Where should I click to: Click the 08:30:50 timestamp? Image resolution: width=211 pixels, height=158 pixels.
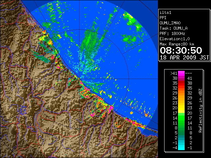181,50
